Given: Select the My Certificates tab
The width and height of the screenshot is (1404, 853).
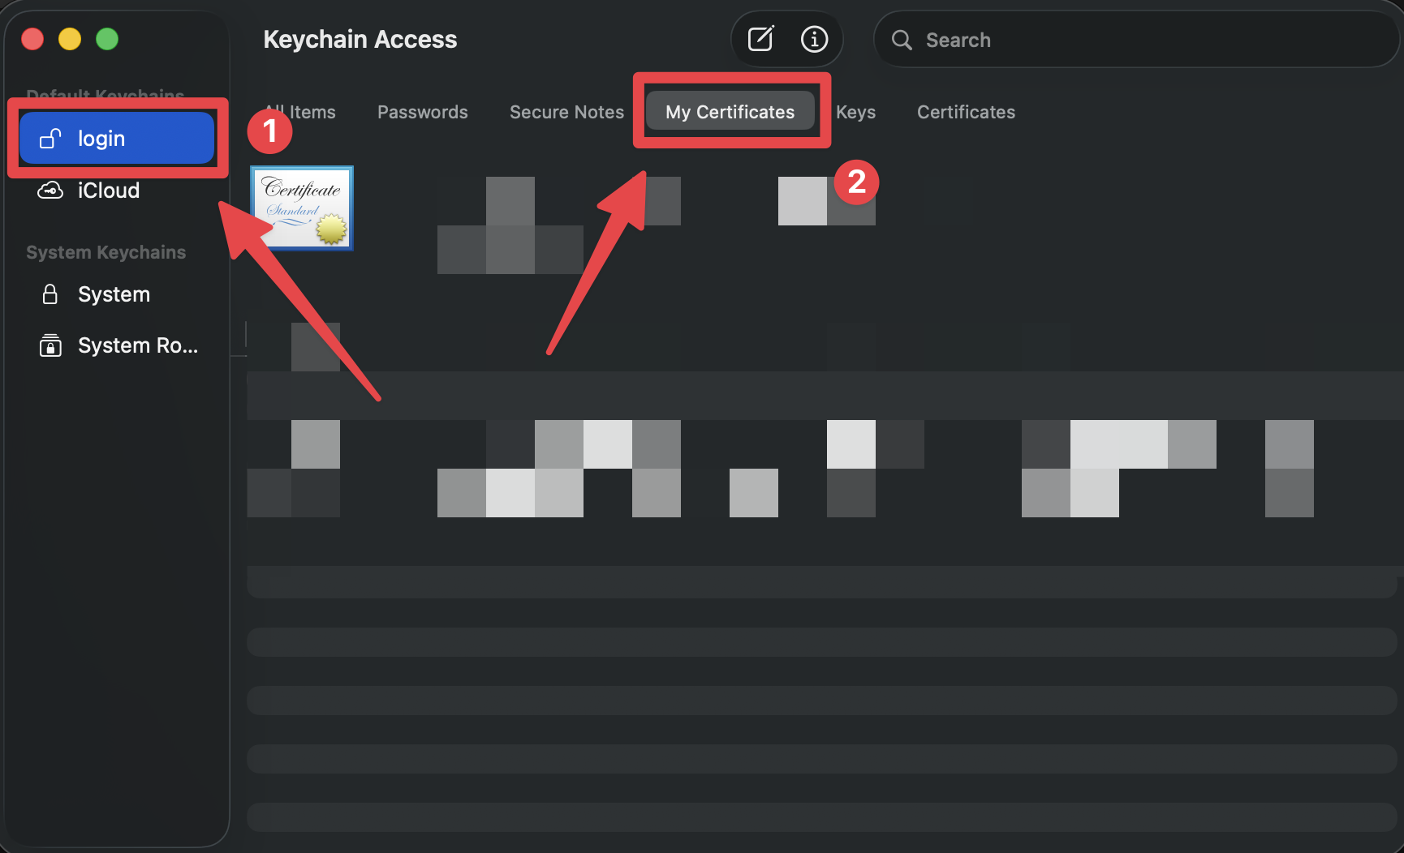Looking at the screenshot, I should (729, 112).
